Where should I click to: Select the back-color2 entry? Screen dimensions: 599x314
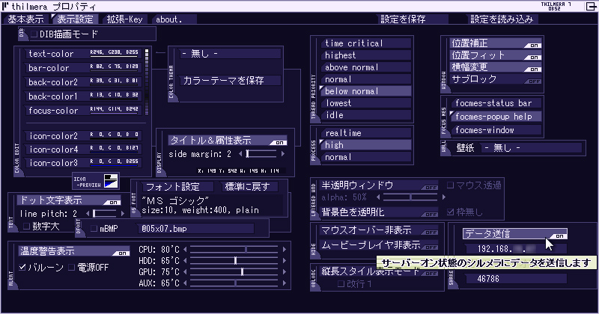[x=84, y=82]
